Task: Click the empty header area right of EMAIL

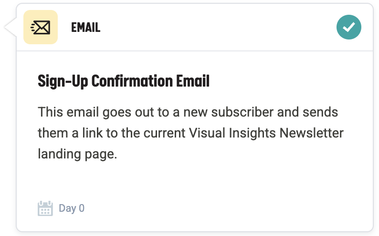Action: [x=215, y=28]
